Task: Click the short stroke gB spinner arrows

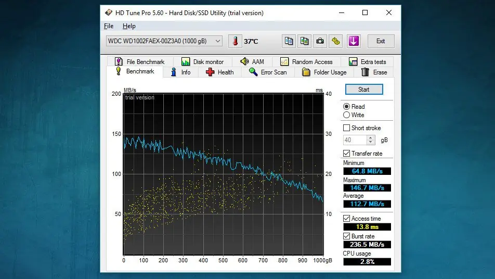Action: point(371,140)
